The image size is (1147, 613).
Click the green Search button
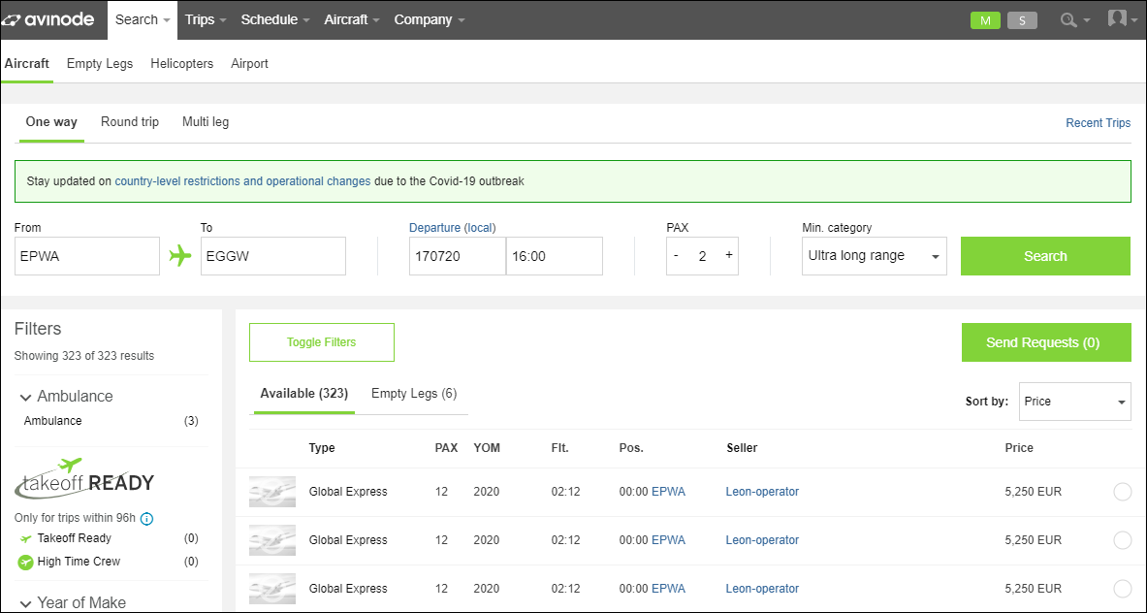pyautogui.click(x=1045, y=256)
